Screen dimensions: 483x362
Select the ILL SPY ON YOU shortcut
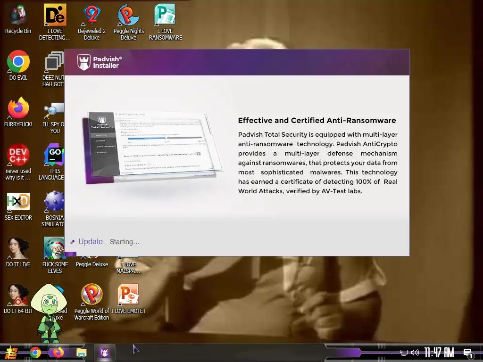(54, 118)
